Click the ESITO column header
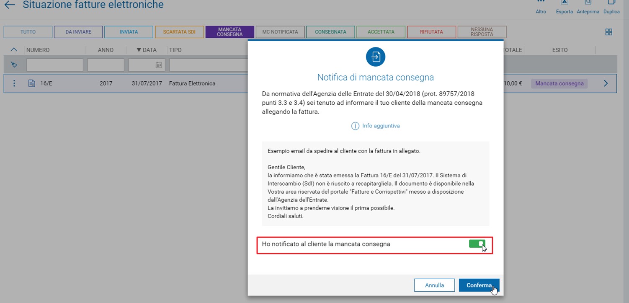Viewport: 629px width, 303px height. (x=560, y=50)
